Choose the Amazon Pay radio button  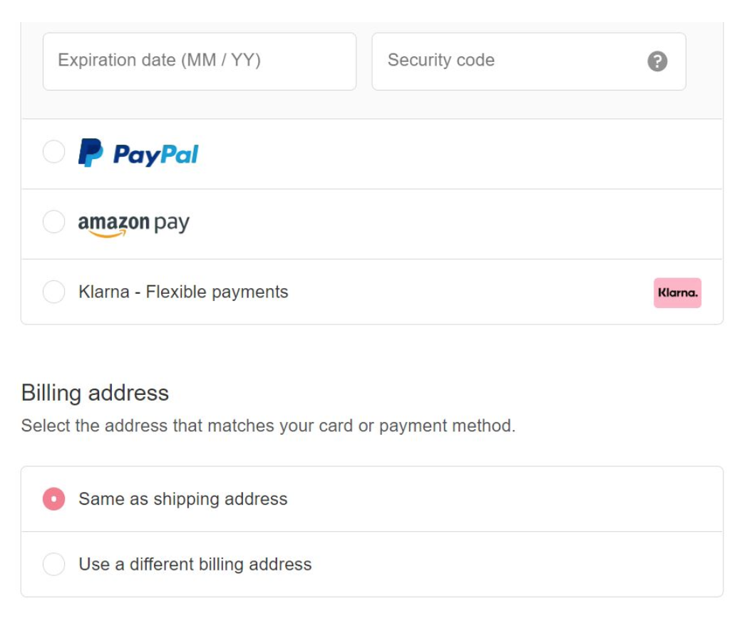(54, 222)
